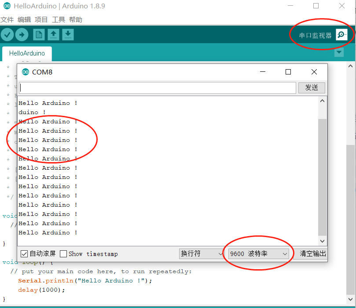Open Serial Monitor with the magnifier icon
The height and width of the screenshot is (308, 356).
[x=341, y=34]
